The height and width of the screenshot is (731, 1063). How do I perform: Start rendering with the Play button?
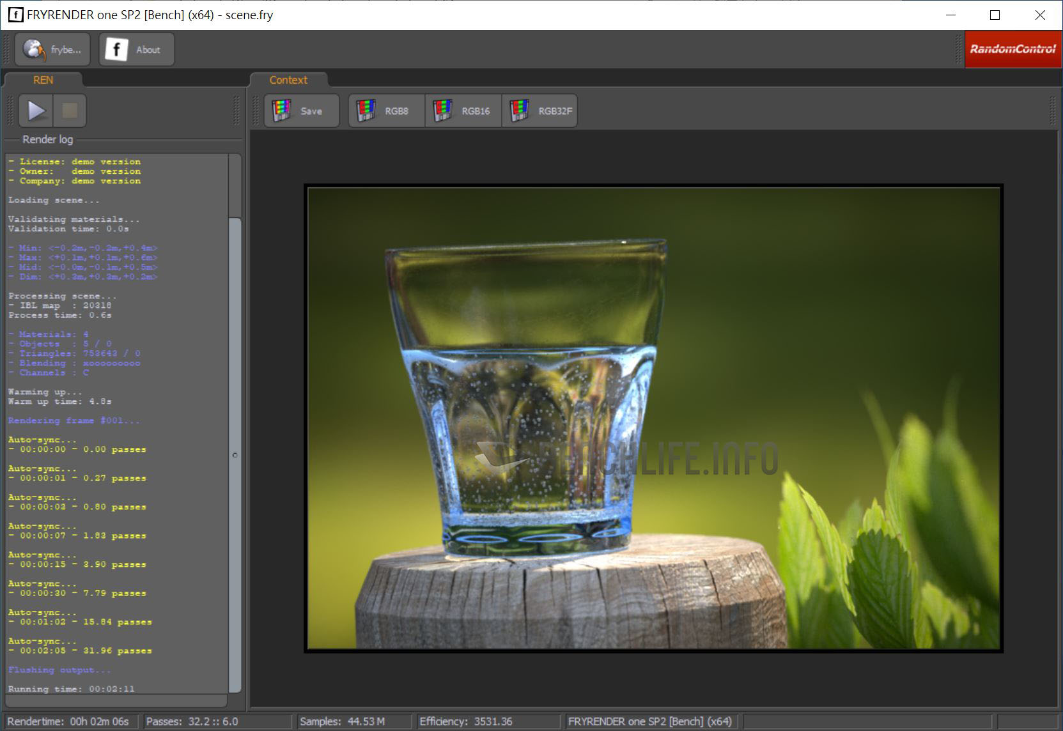36,111
